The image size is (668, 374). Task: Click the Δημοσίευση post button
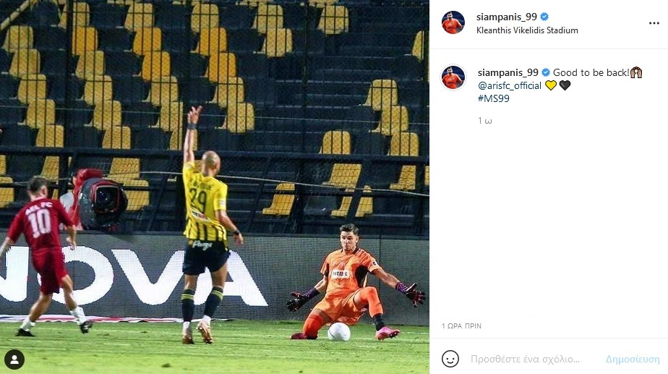click(633, 359)
